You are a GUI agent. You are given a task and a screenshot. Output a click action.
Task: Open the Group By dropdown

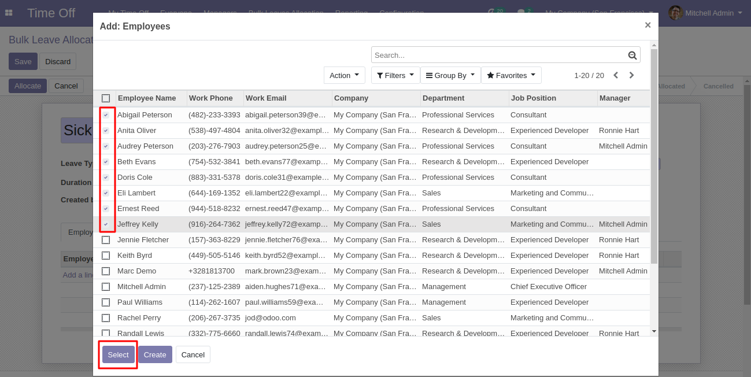(x=450, y=75)
